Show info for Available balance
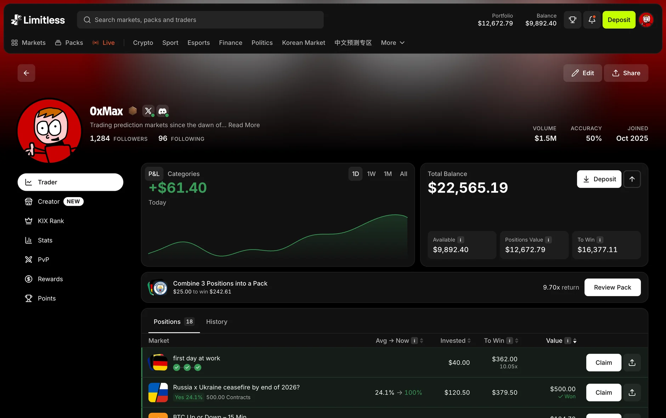This screenshot has height=418, width=666. [x=461, y=240]
